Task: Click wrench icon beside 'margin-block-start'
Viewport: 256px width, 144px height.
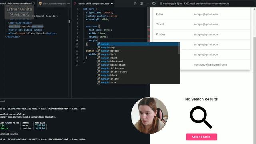Action: pos(99,65)
